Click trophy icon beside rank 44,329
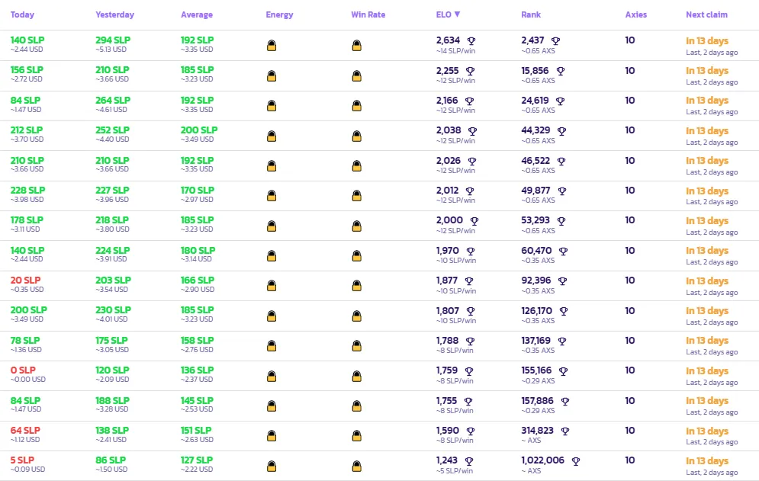Viewport: 759px width, 481px height. pyautogui.click(x=561, y=130)
